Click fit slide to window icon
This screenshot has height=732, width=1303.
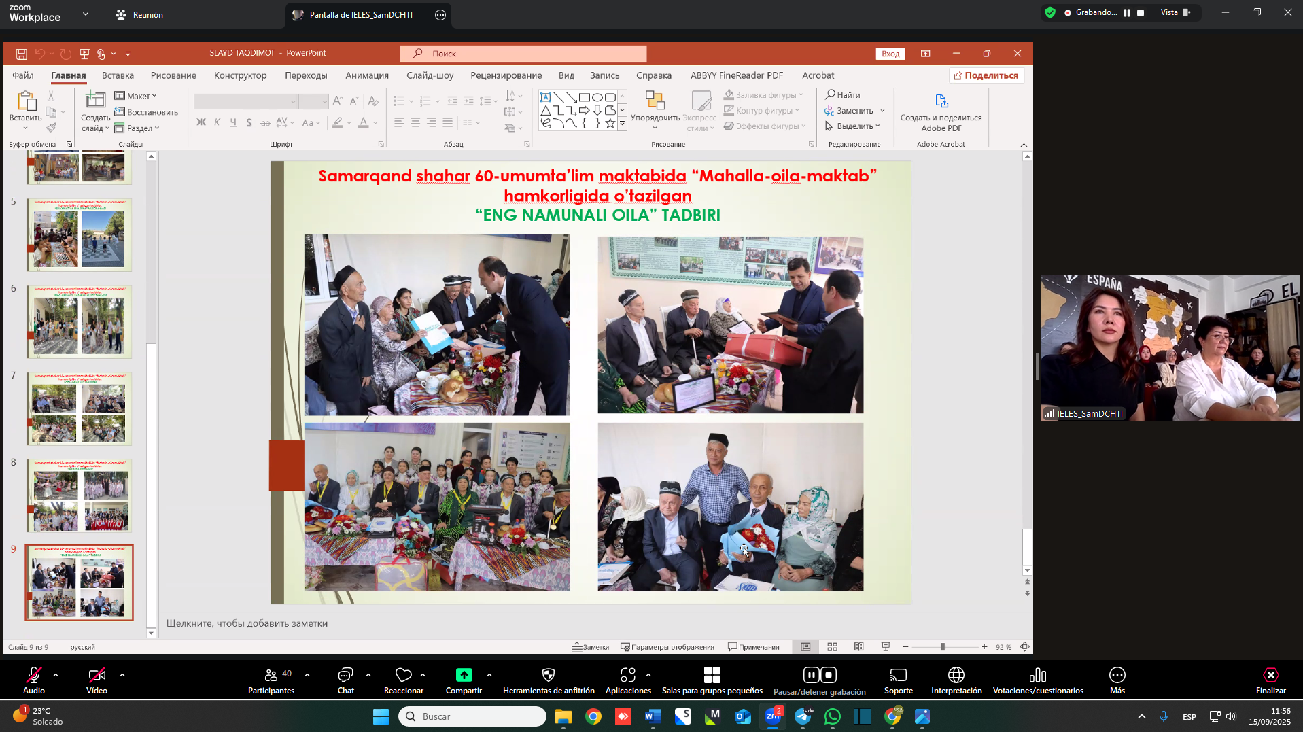pyautogui.click(x=1024, y=647)
